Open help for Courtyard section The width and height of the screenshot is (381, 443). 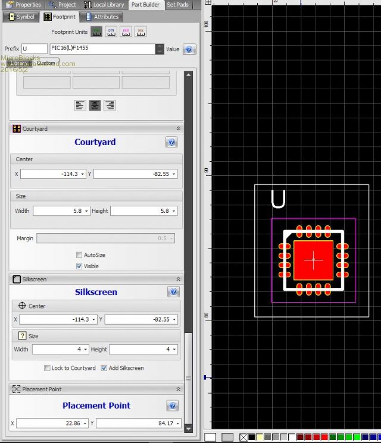tap(171, 142)
